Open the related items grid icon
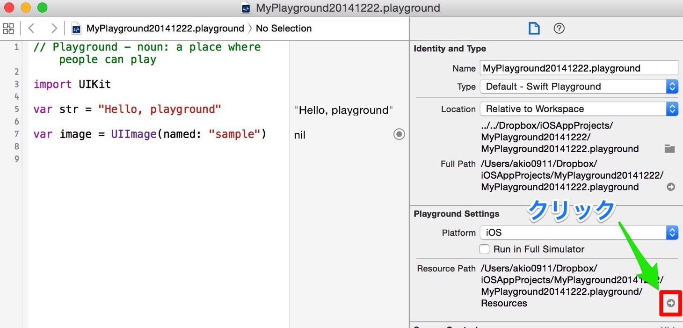 point(8,29)
